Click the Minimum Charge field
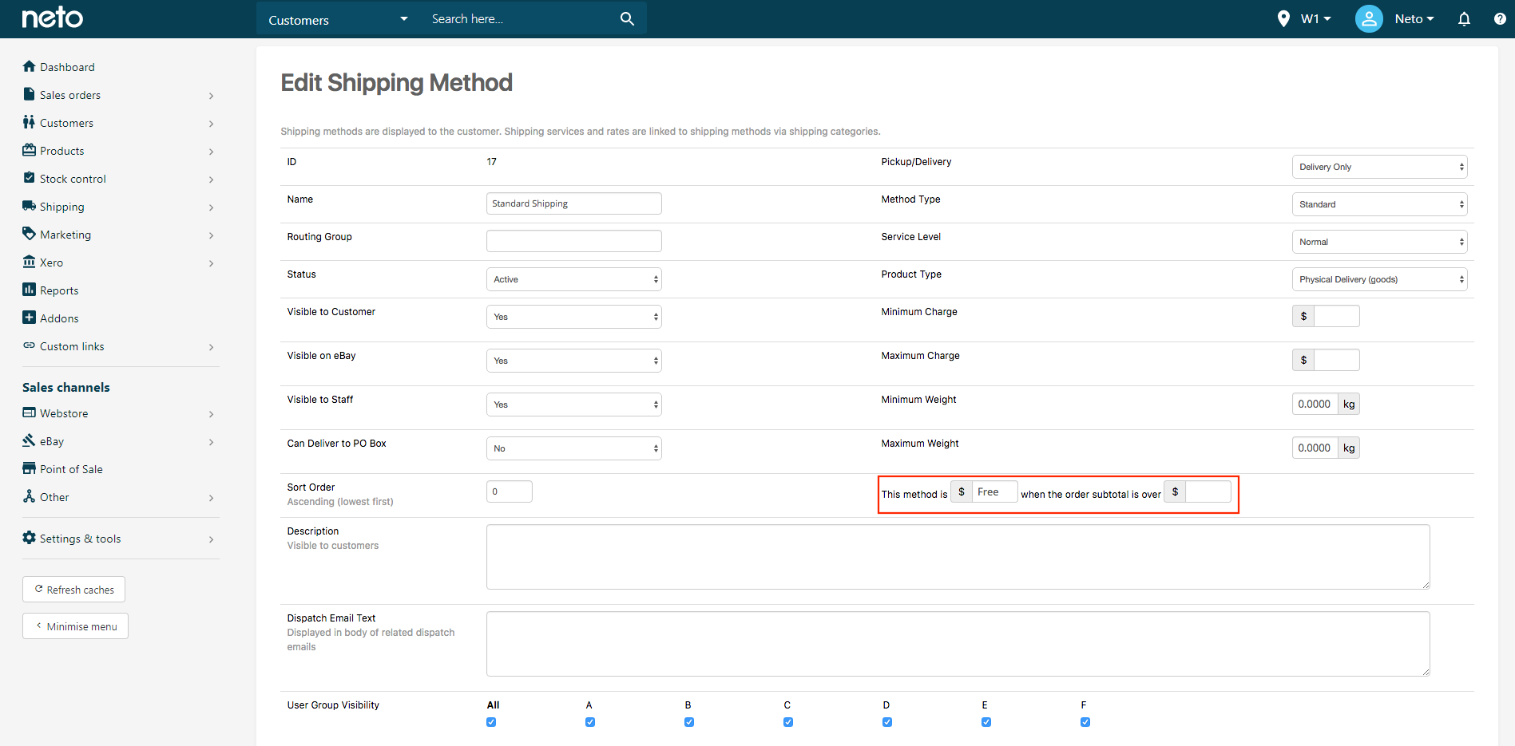Screen dimensions: 1515x746 tap(1337, 316)
